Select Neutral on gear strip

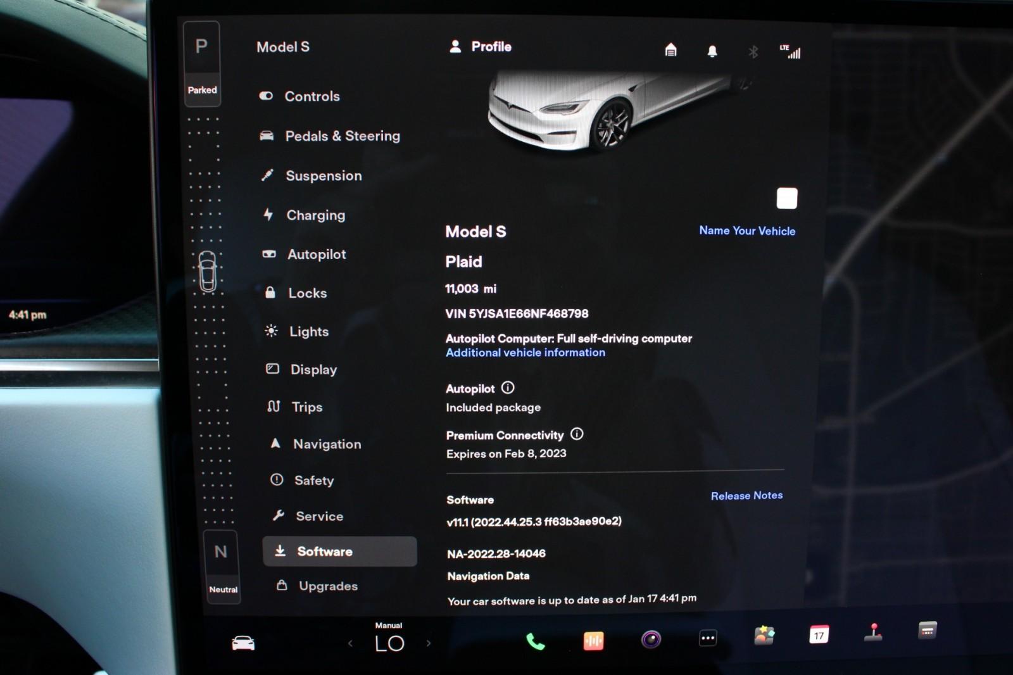(x=222, y=565)
